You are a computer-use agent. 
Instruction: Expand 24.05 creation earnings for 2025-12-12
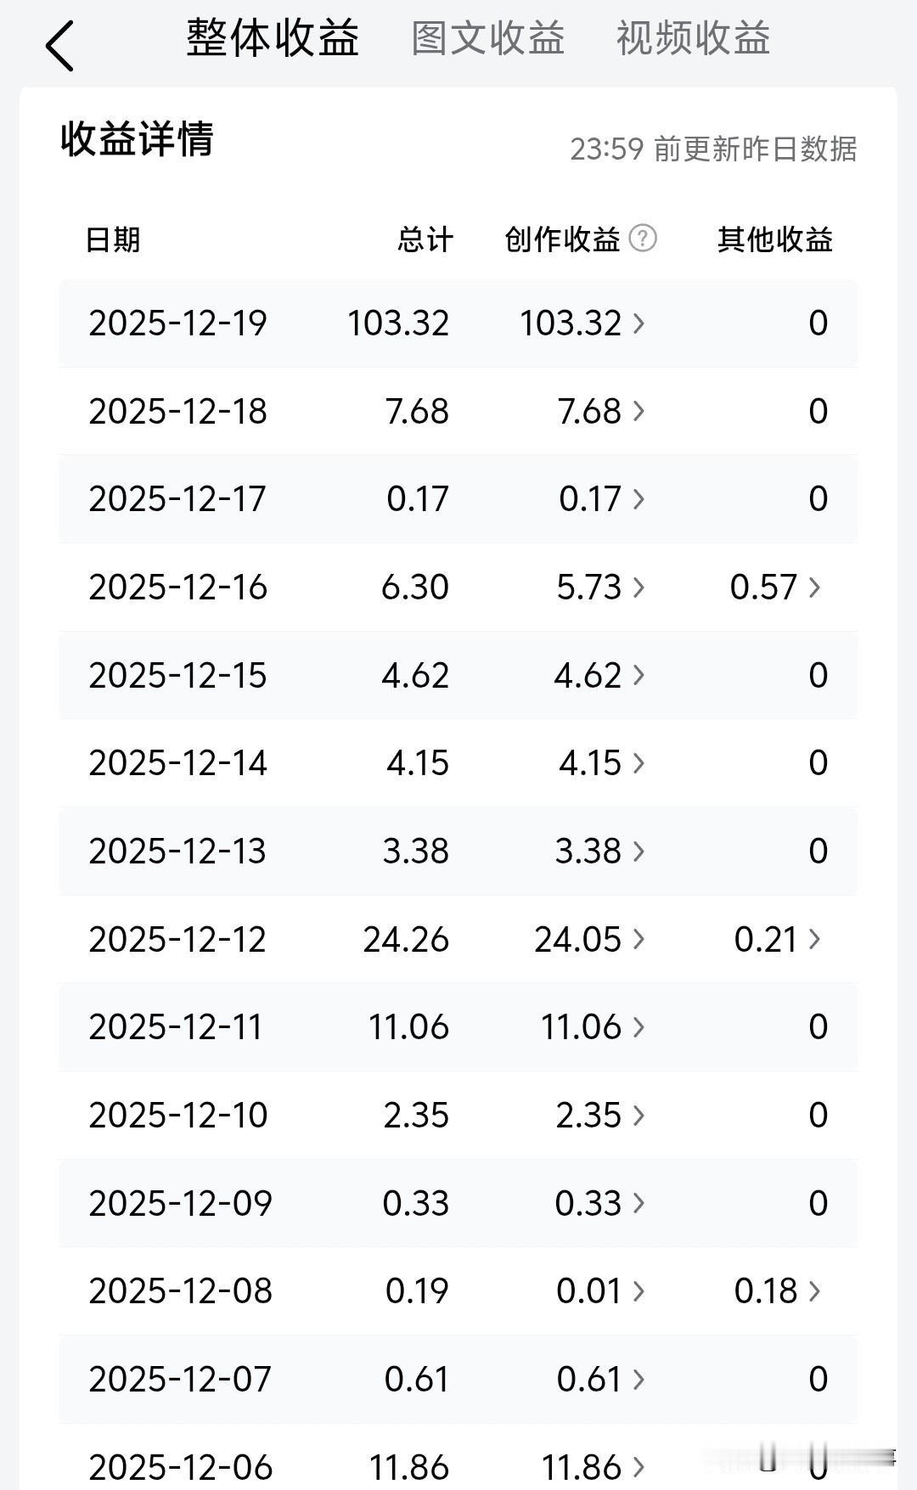click(x=590, y=940)
